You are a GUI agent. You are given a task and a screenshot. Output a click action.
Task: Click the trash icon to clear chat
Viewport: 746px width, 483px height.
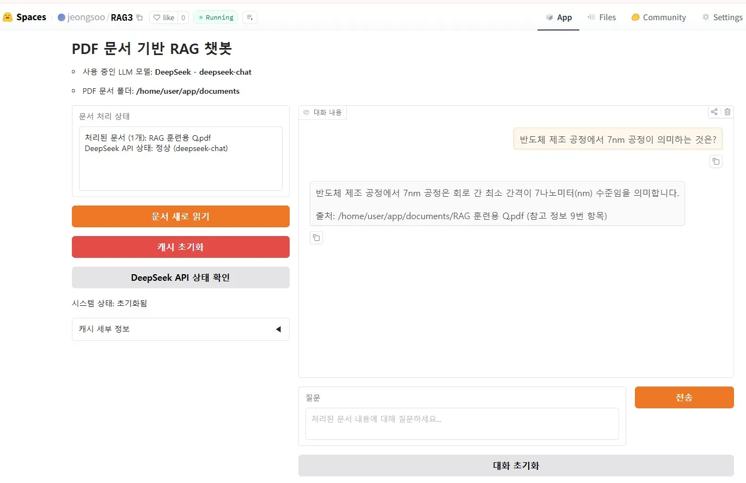pyautogui.click(x=727, y=112)
